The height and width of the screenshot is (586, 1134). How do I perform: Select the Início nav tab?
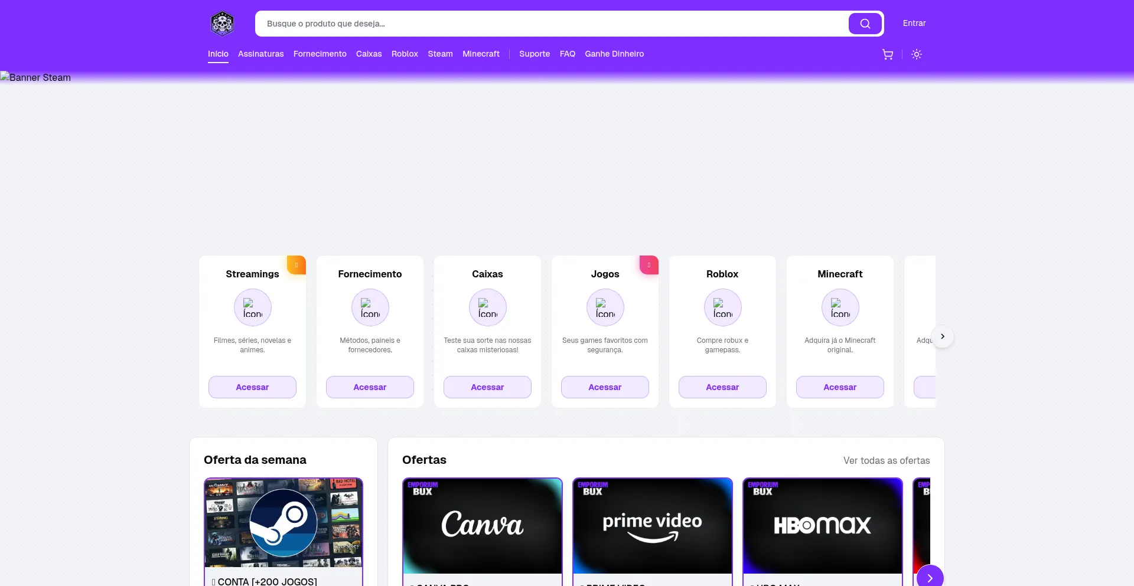218,54
